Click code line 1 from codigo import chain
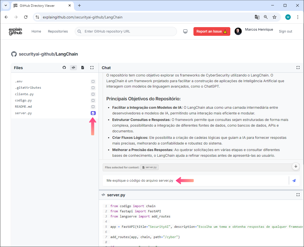 click(133, 206)
